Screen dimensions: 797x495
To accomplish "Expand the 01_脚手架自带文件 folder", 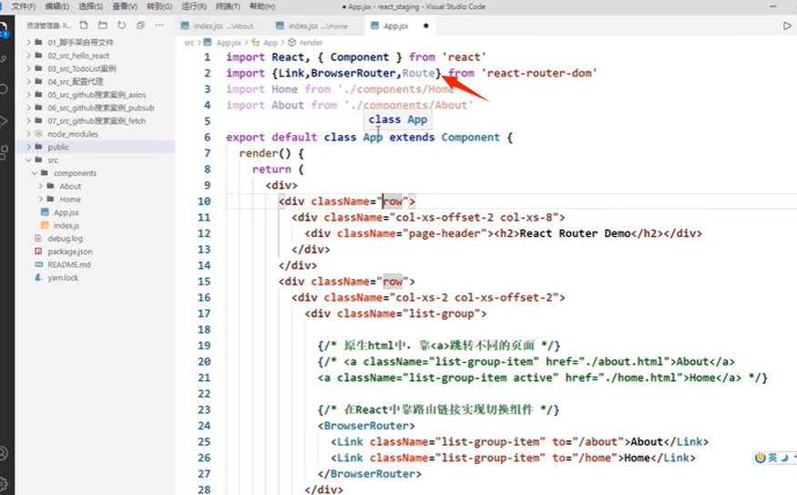I will tap(29, 42).
